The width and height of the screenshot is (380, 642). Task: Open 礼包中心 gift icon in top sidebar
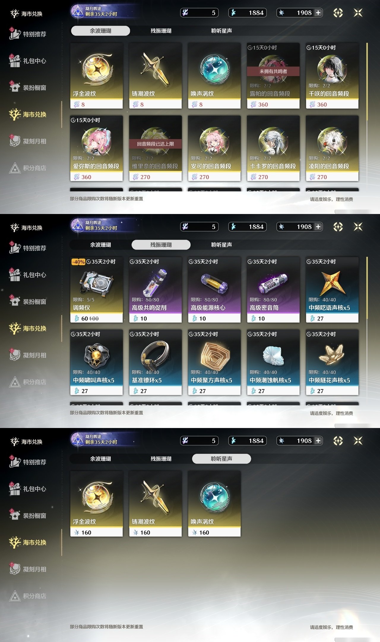click(14, 61)
